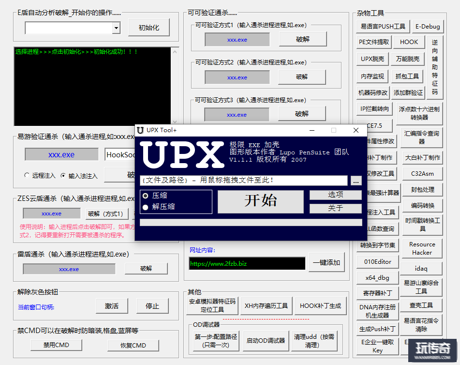
Task: Open XH内存遍历工具
Action: coord(267,305)
